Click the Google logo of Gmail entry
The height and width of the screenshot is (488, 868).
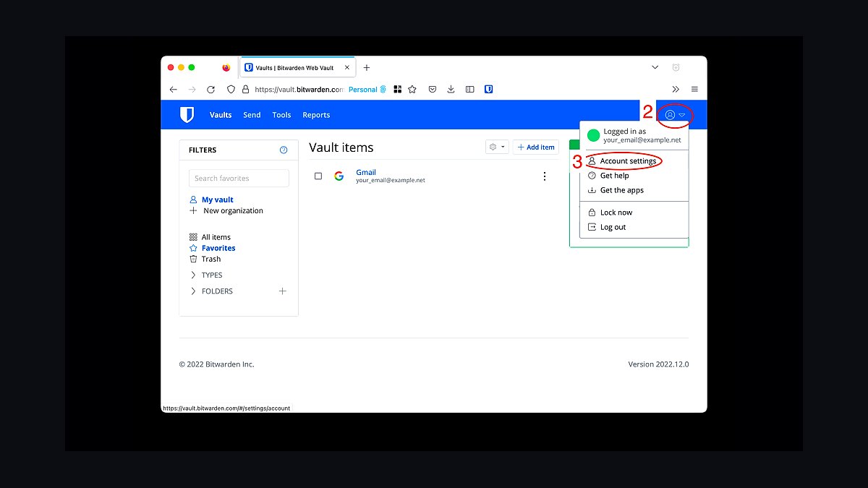(339, 176)
